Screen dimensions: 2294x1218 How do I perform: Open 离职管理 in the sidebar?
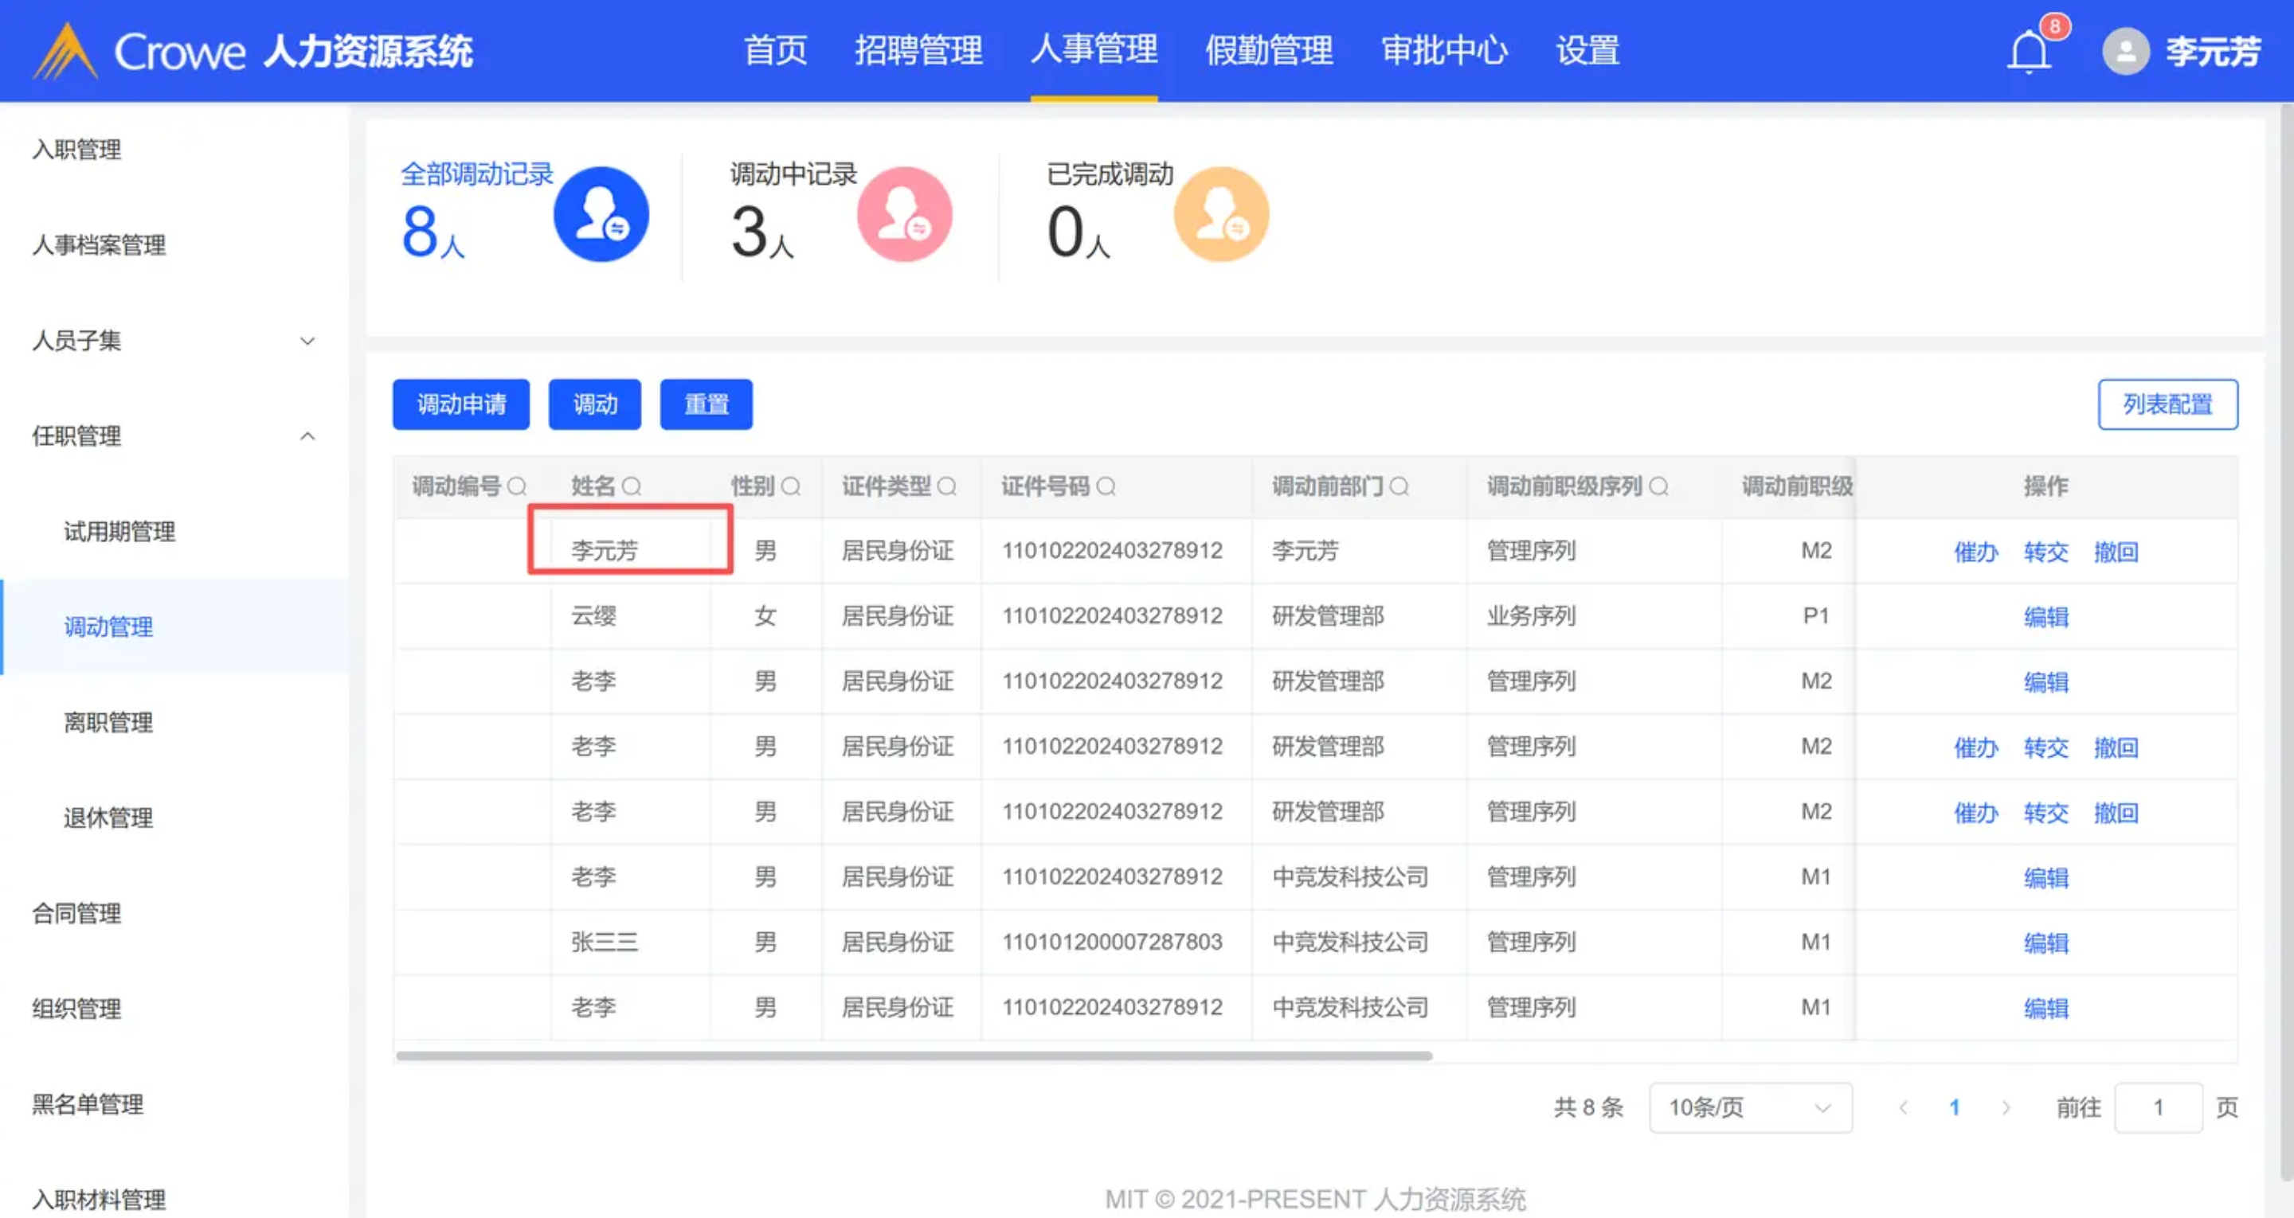(108, 722)
